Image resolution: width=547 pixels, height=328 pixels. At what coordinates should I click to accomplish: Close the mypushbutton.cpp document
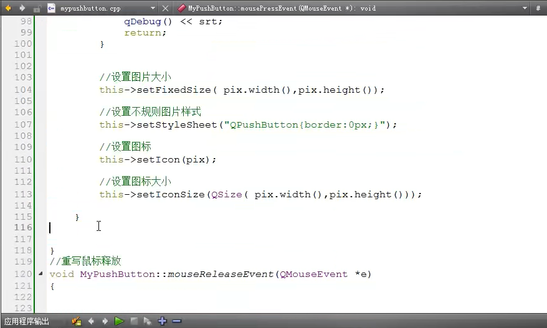[166, 8]
